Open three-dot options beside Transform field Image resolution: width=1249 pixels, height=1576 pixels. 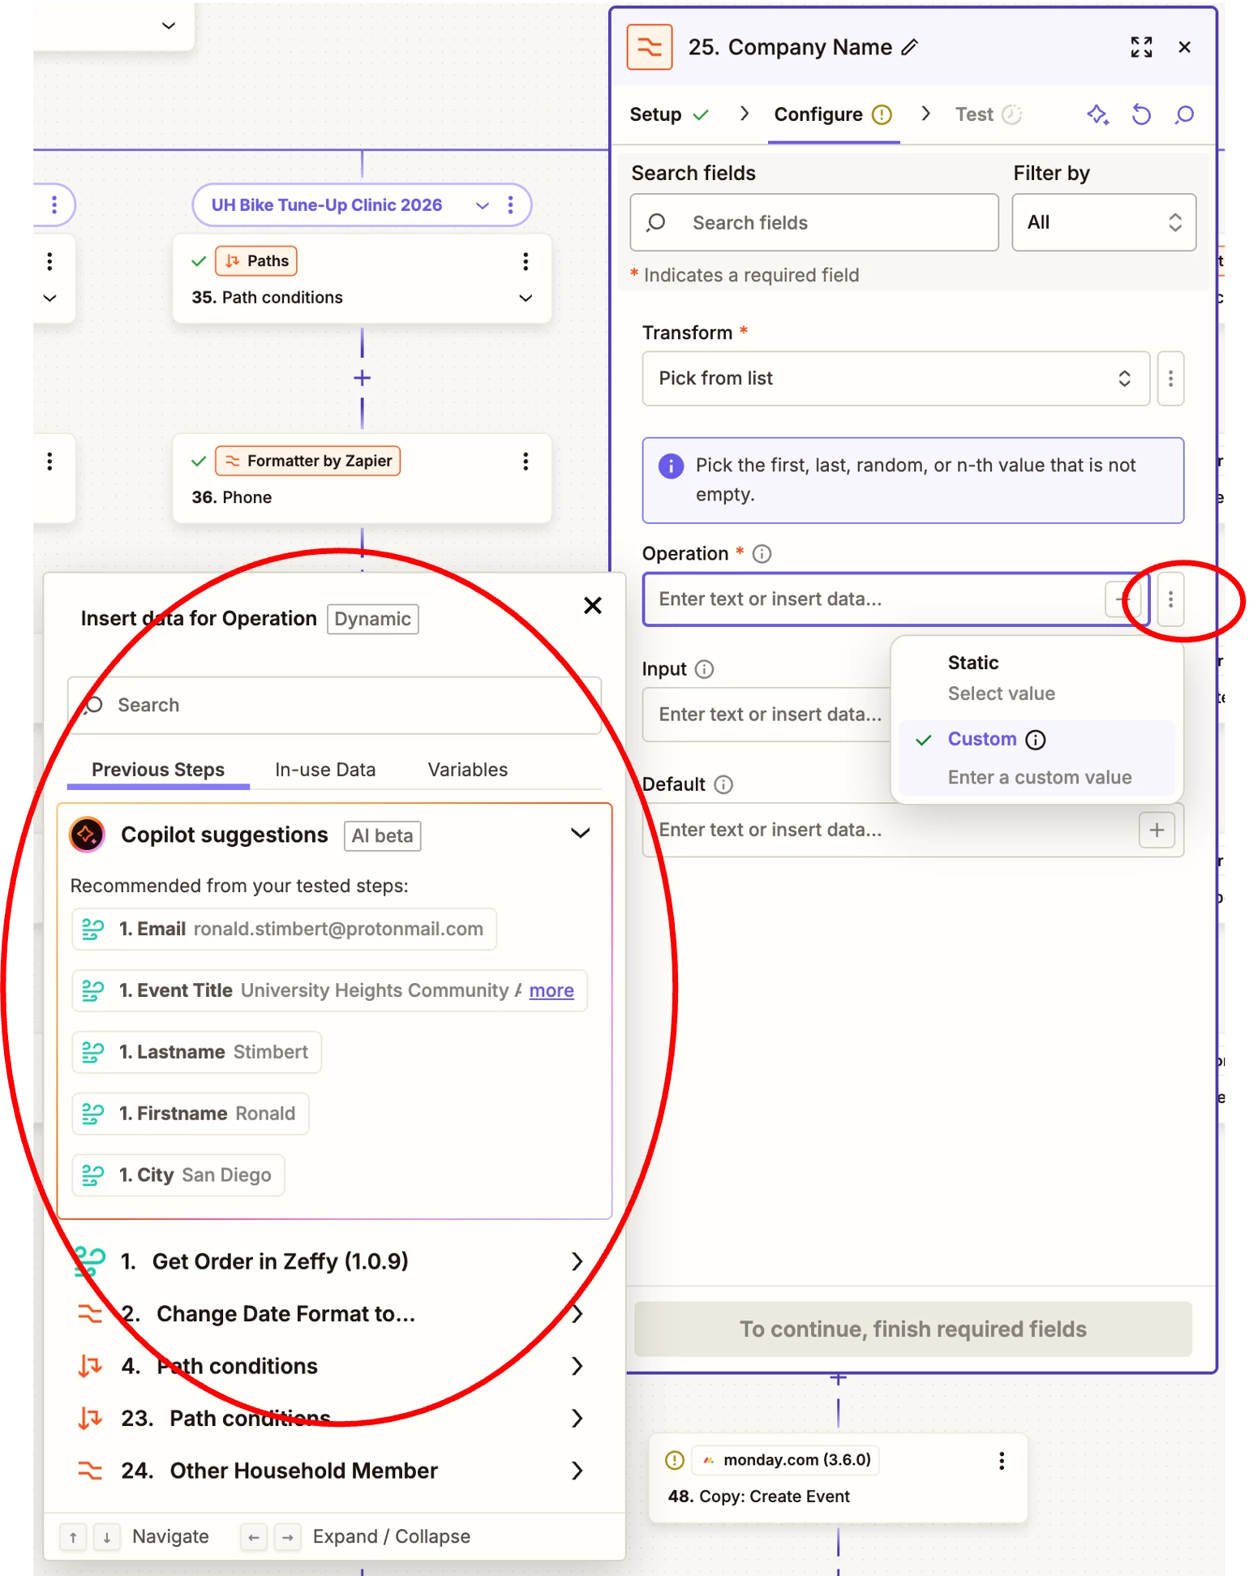tap(1170, 379)
